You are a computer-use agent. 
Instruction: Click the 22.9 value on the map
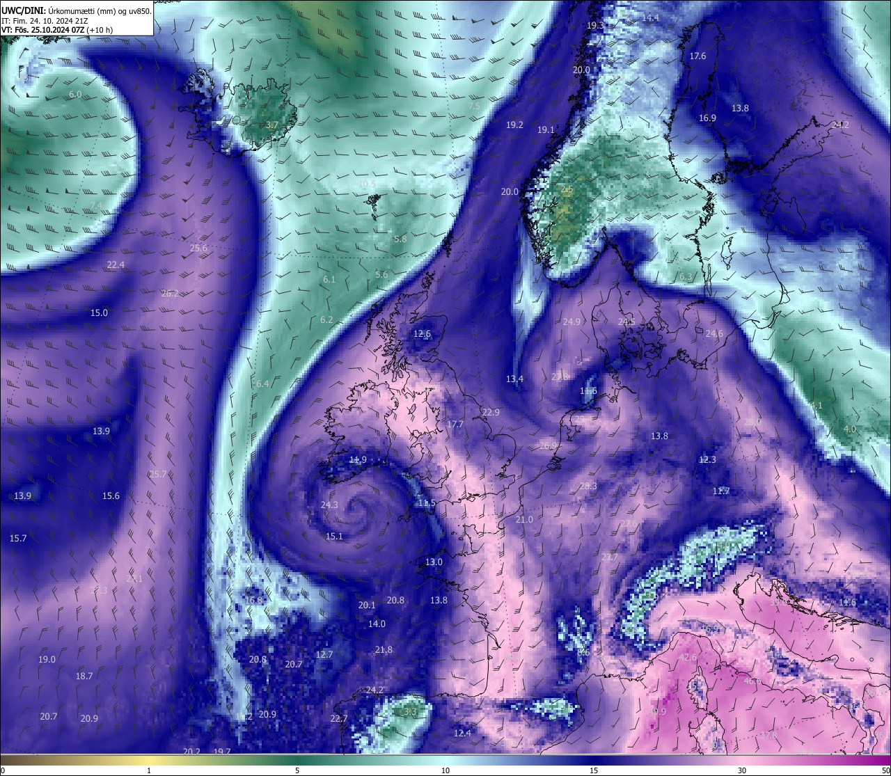click(491, 412)
